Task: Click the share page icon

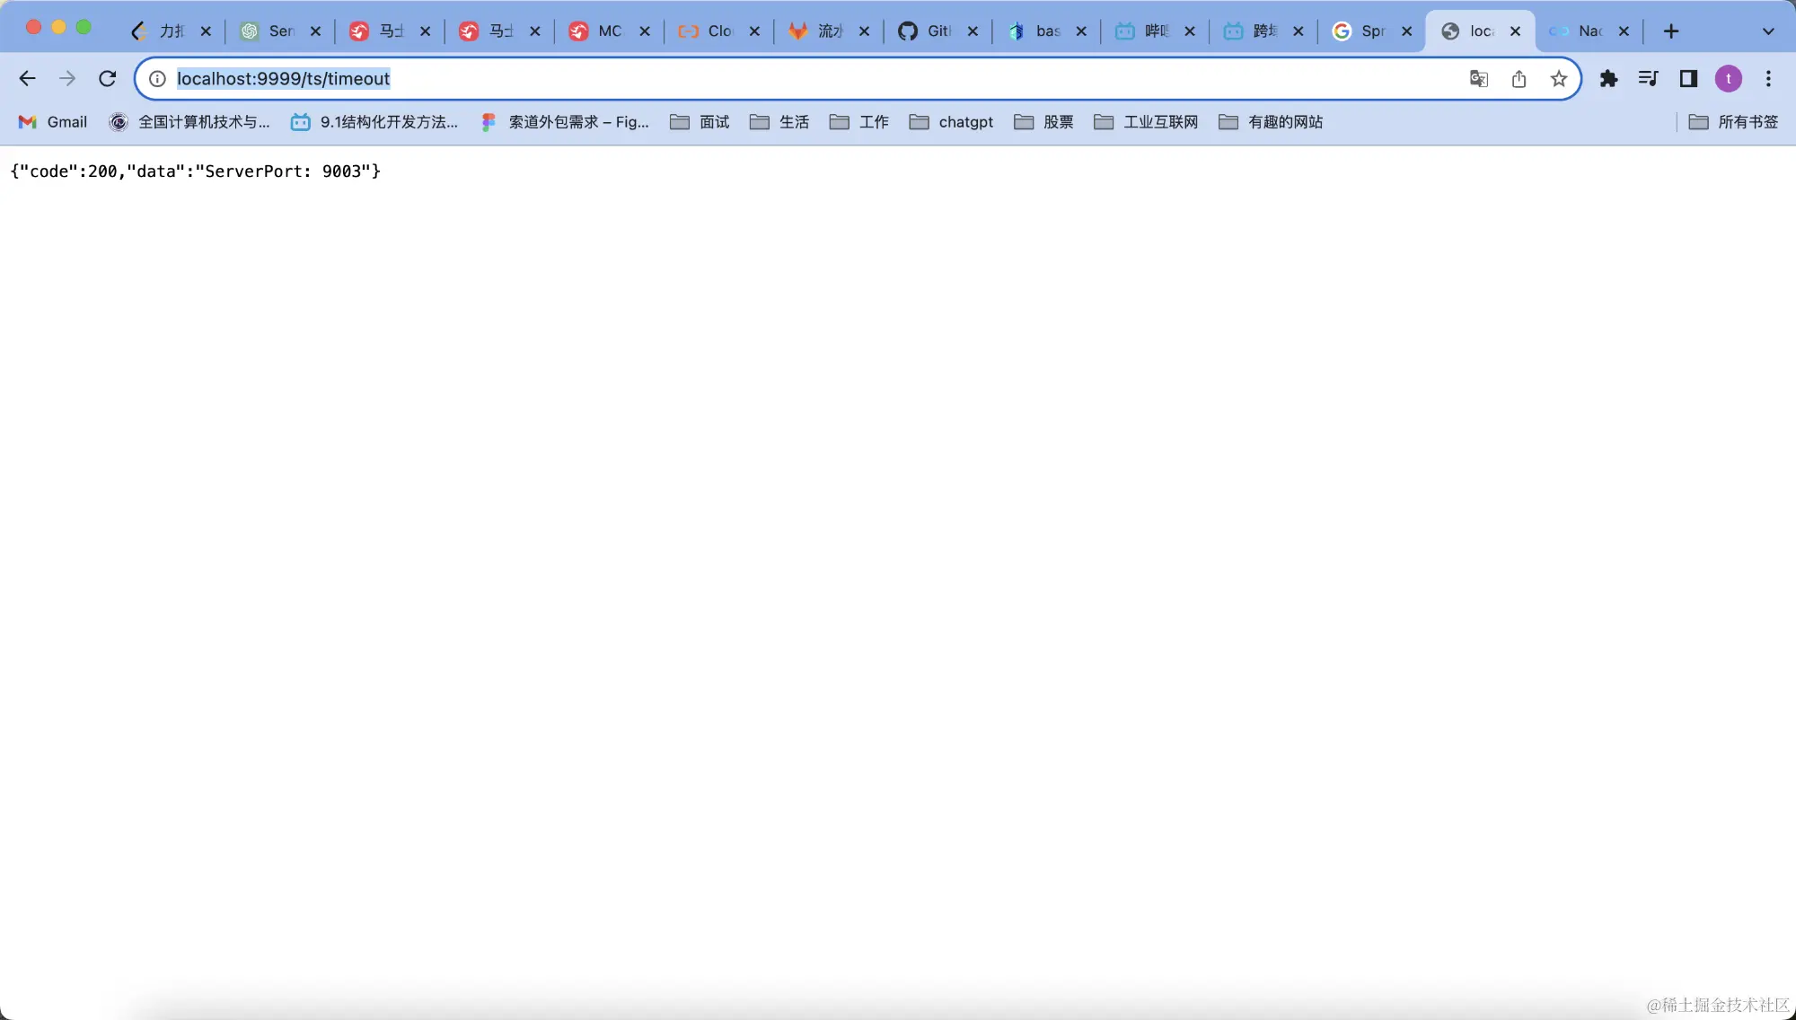Action: coord(1519,79)
